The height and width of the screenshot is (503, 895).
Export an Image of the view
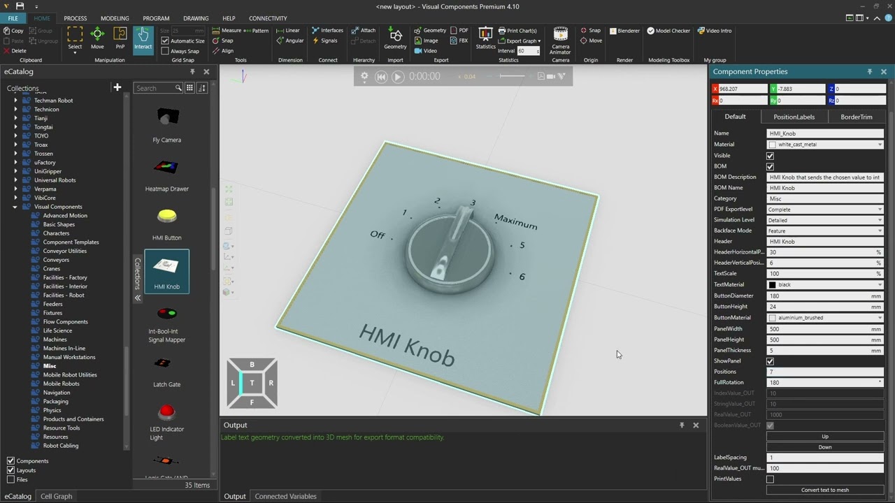pos(427,41)
